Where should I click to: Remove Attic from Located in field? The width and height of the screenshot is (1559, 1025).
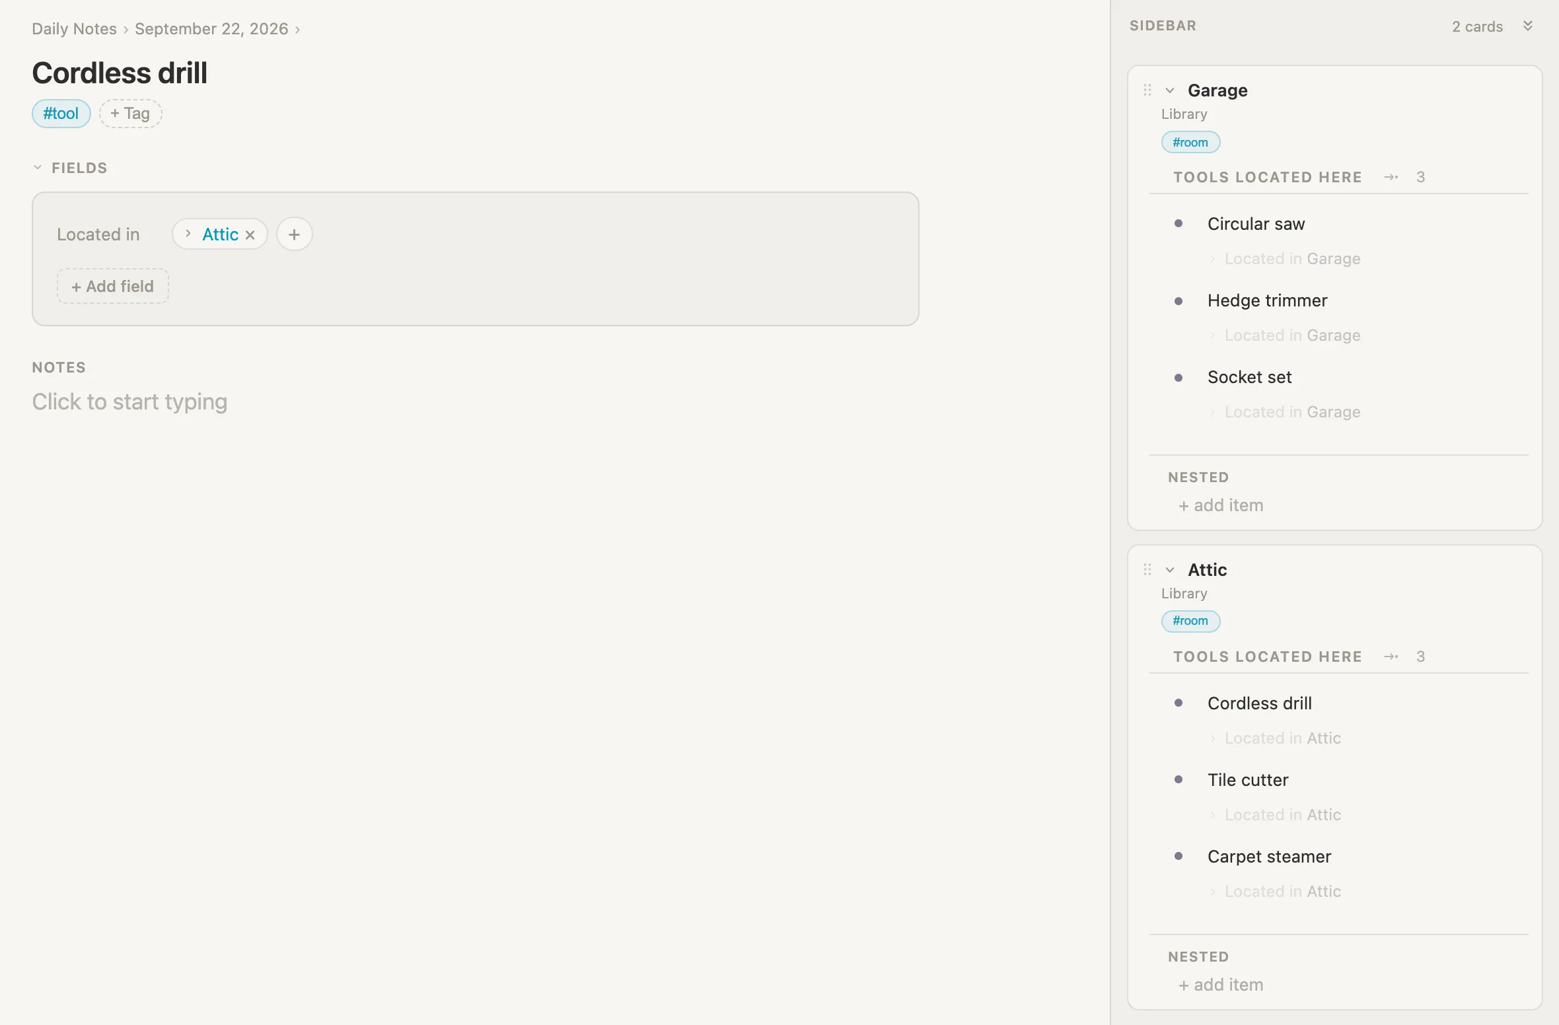(250, 235)
